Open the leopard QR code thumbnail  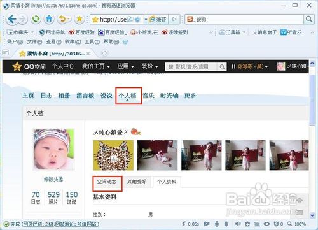tap(113, 155)
